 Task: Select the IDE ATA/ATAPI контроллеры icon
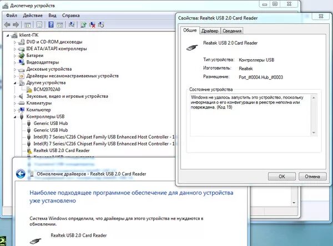(x=22, y=49)
